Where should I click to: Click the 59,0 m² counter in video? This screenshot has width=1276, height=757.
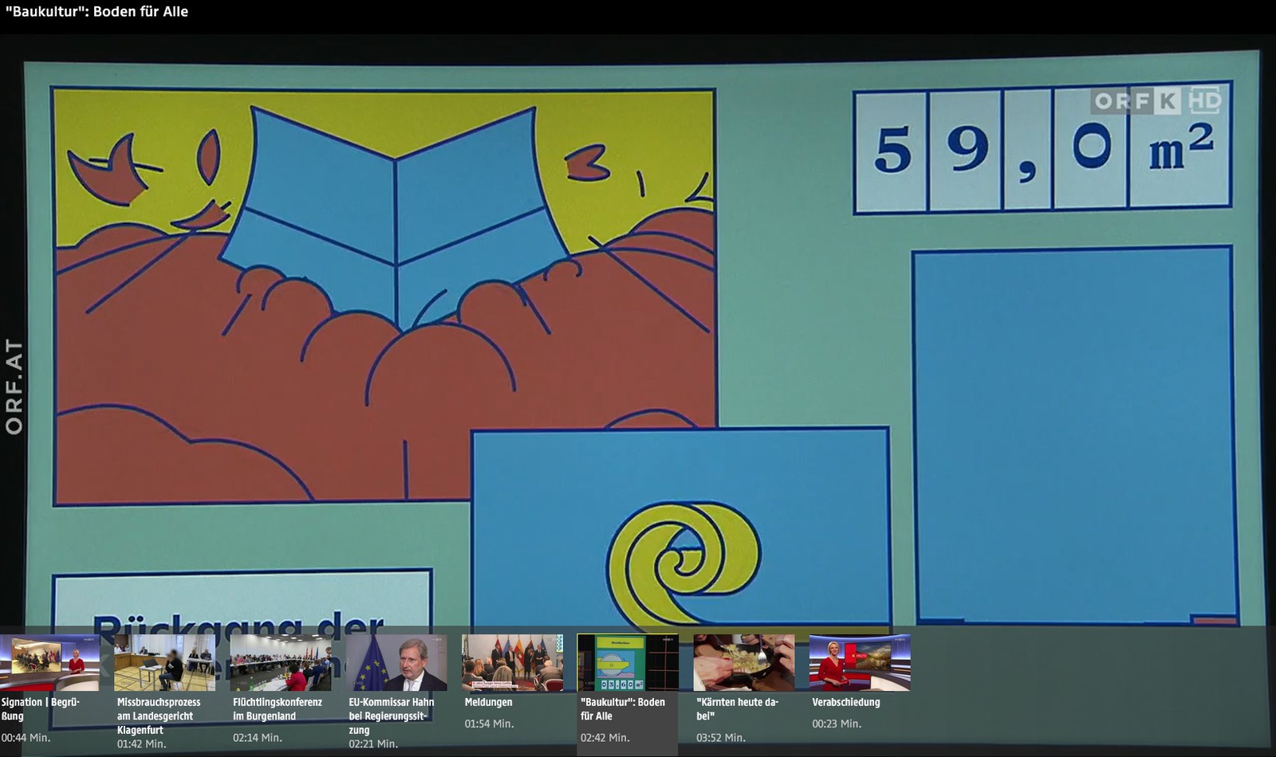1042,149
